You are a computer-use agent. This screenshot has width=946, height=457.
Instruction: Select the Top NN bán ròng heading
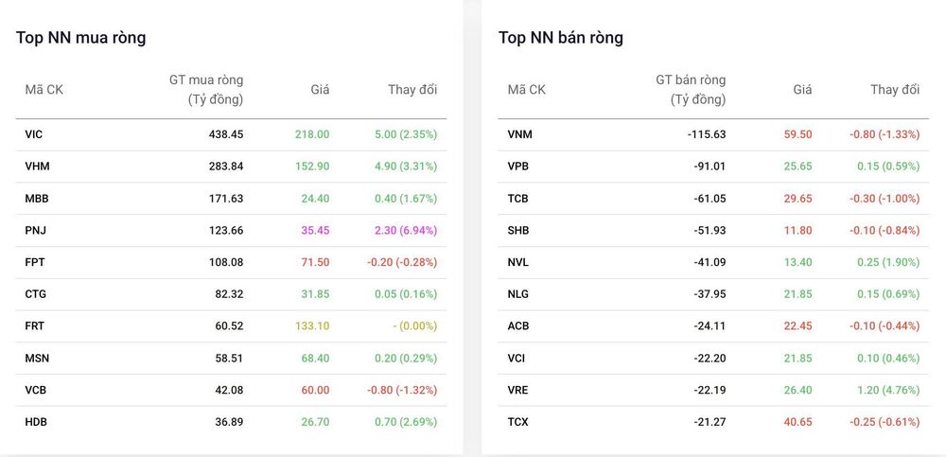(x=561, y=38)
